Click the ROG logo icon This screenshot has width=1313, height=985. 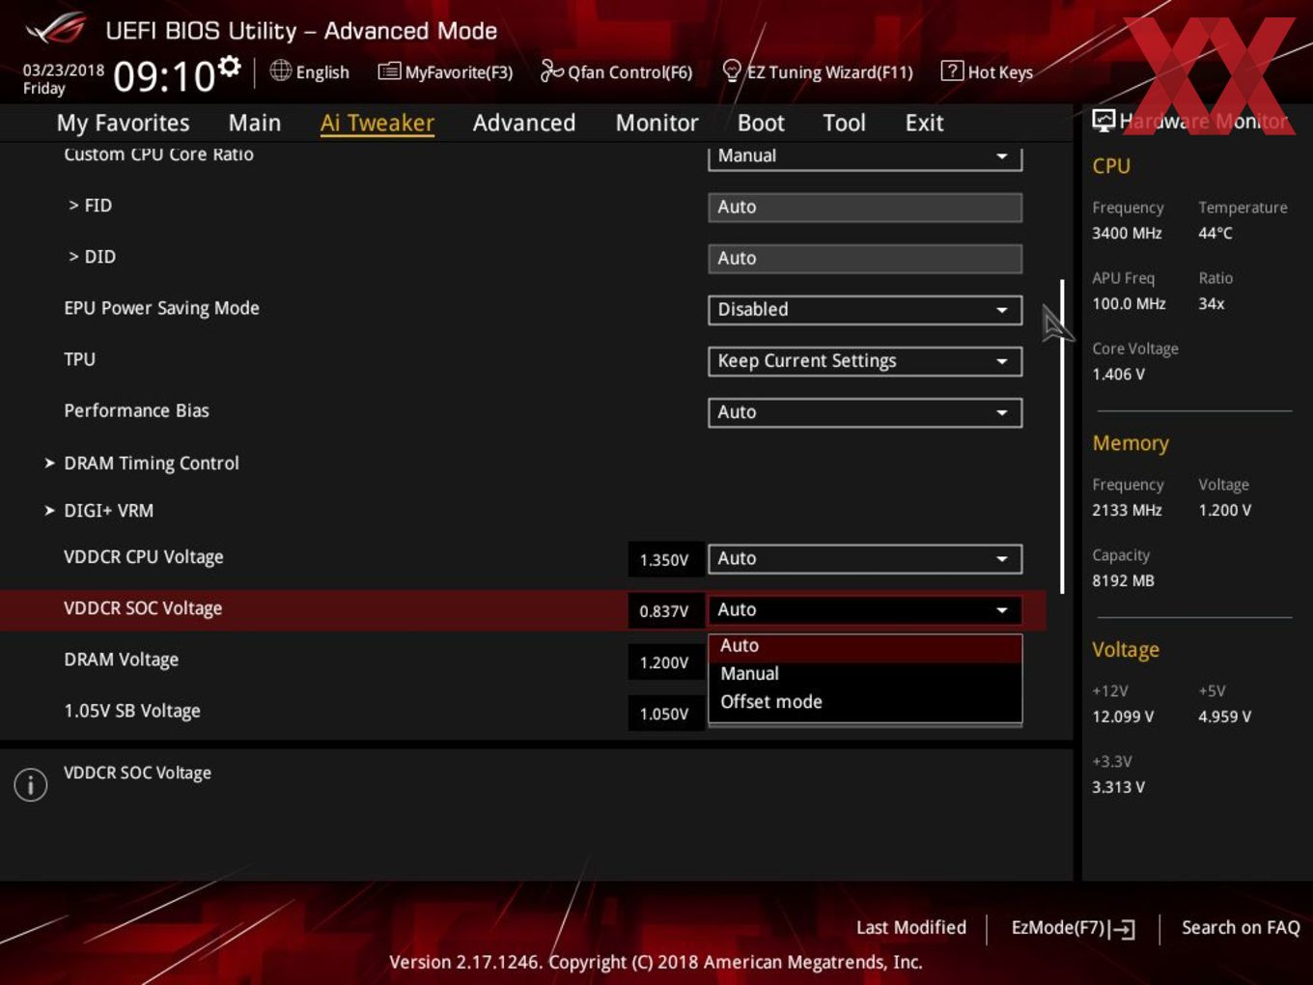55,29
